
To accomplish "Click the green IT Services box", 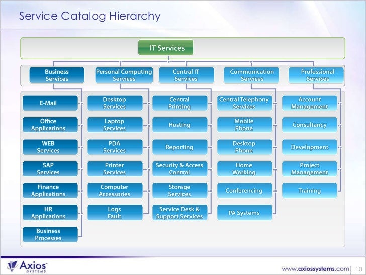I will coord(165,48).
